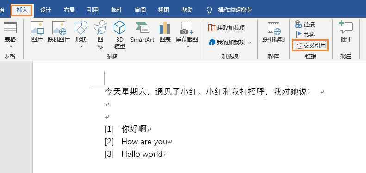Open the 引用 ribbon tab
Screen dimensions: 366x173
(x=93, y=10)
